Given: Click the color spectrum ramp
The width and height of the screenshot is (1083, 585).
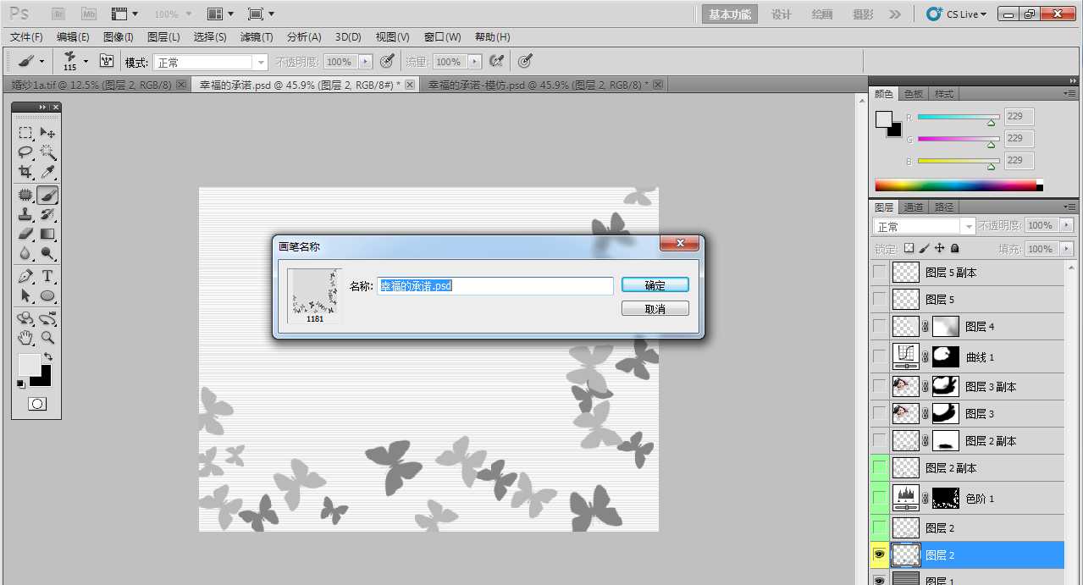Looking at the screenshot, I should pos(958,185).
